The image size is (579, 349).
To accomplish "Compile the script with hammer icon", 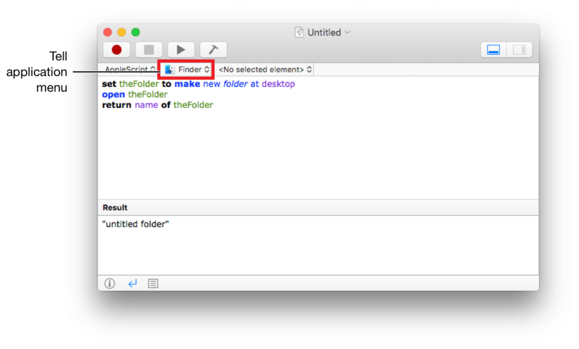I will coord(213,50).
